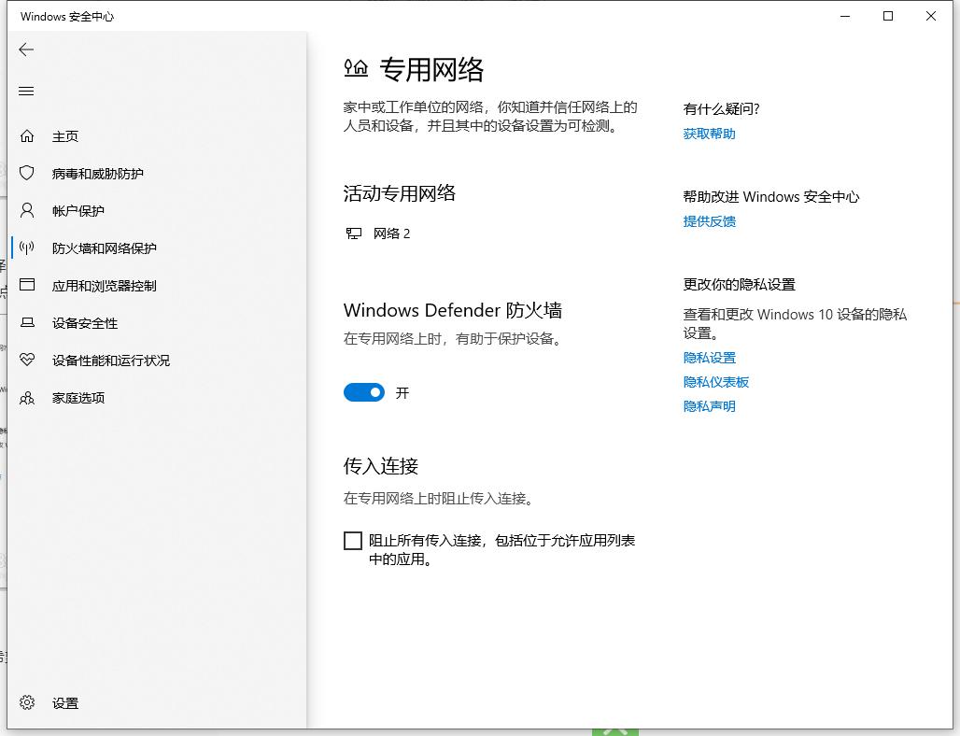
Task: Open 获取帮助 link
Action: click(709, 134)
